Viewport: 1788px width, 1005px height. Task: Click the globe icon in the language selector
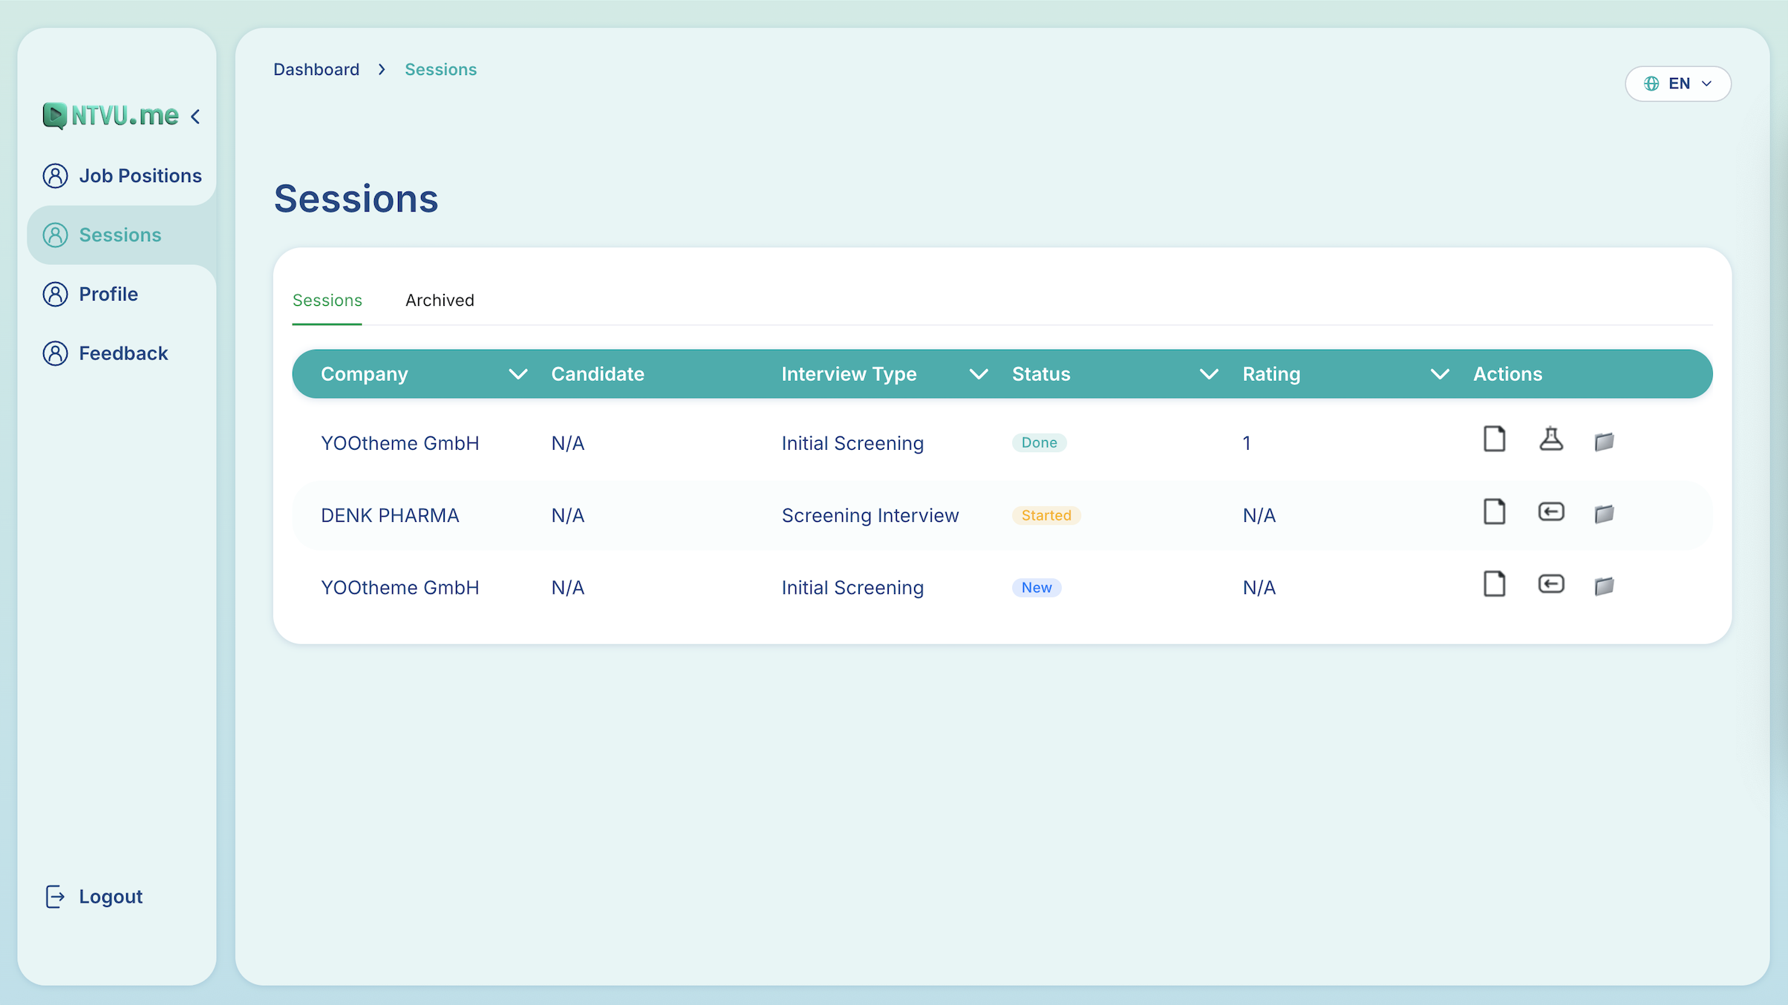coord(1651,83)
